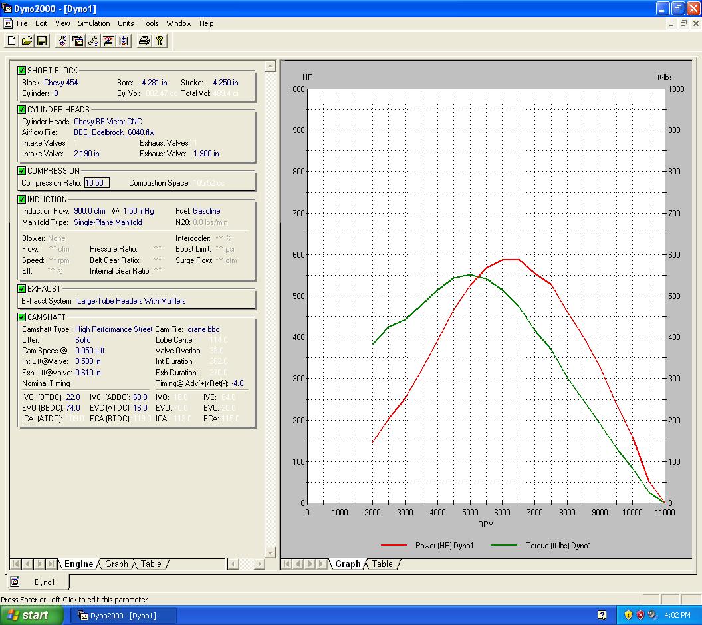Toggle the COMPRESSION checkbox
This screenshot has height=625, width=702.
coord(21,171)
